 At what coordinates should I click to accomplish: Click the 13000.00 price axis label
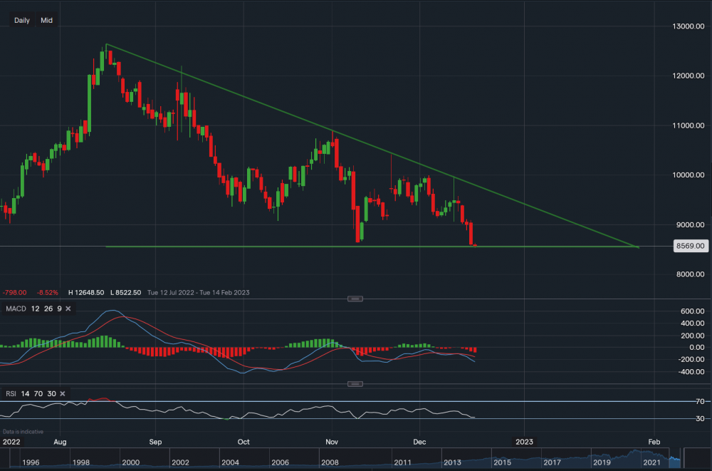pos(689,26)
